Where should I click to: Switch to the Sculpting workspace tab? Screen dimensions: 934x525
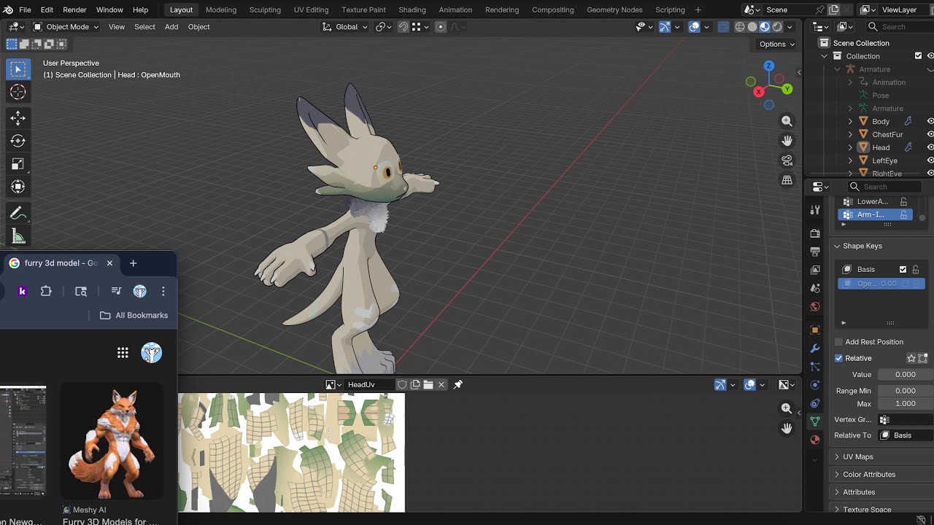point(265,9)
